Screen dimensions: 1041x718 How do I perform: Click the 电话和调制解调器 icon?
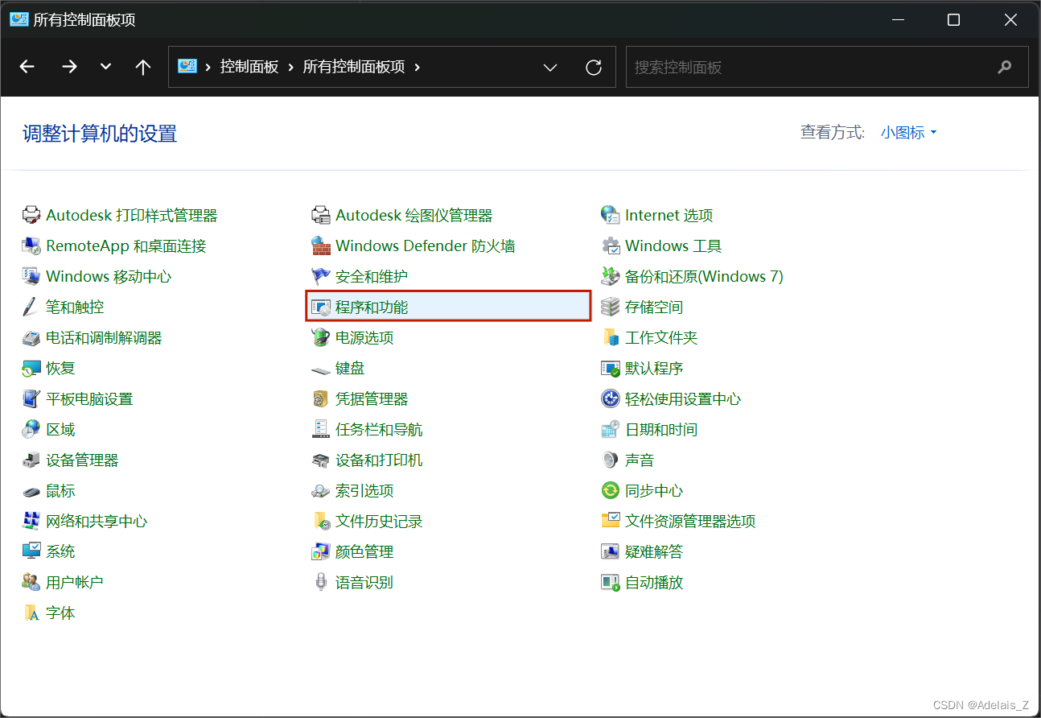tap(31, 337)
